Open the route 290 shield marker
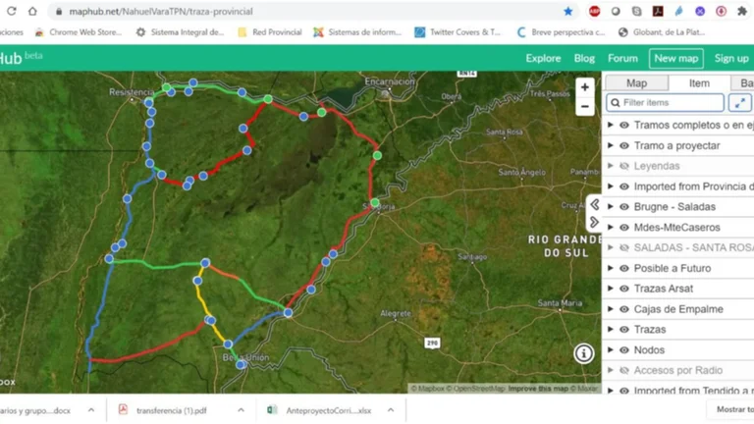Image resolution: width=754 pixels, height=424 pixels. click(432, 344)
